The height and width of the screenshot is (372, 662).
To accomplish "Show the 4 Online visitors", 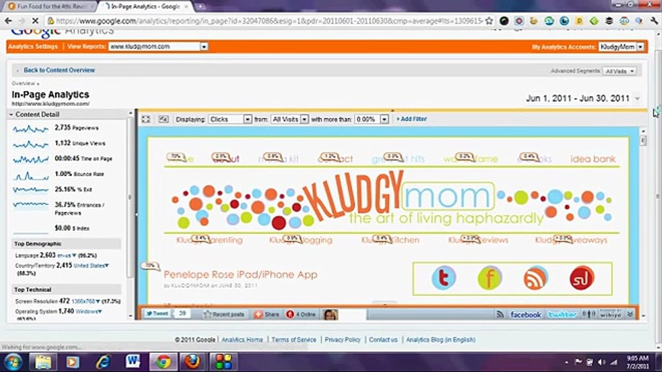I will coord(301,314).
